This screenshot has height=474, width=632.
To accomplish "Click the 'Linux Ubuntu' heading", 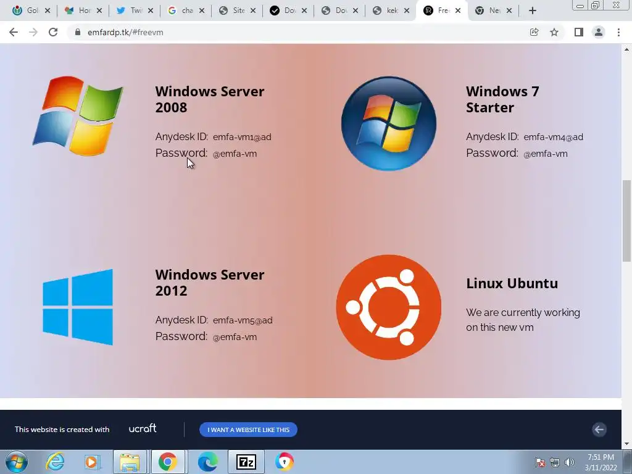I will [x=512, y=283].
